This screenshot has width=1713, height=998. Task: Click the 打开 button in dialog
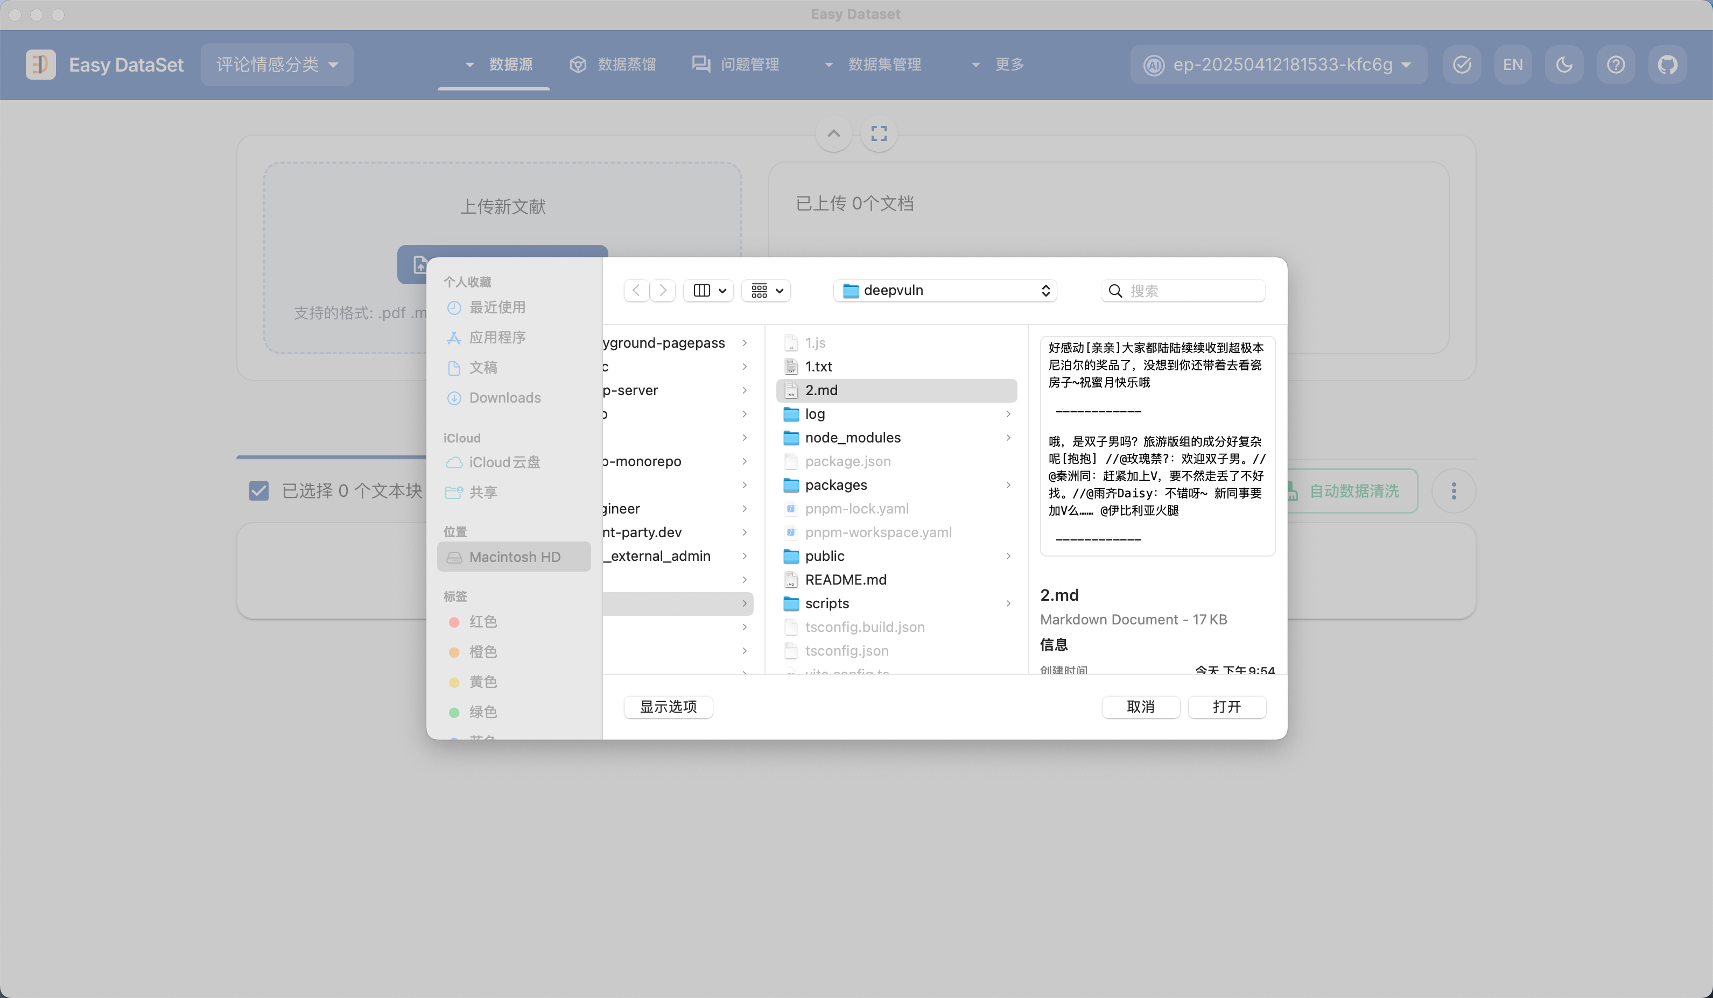point(1226,706)
